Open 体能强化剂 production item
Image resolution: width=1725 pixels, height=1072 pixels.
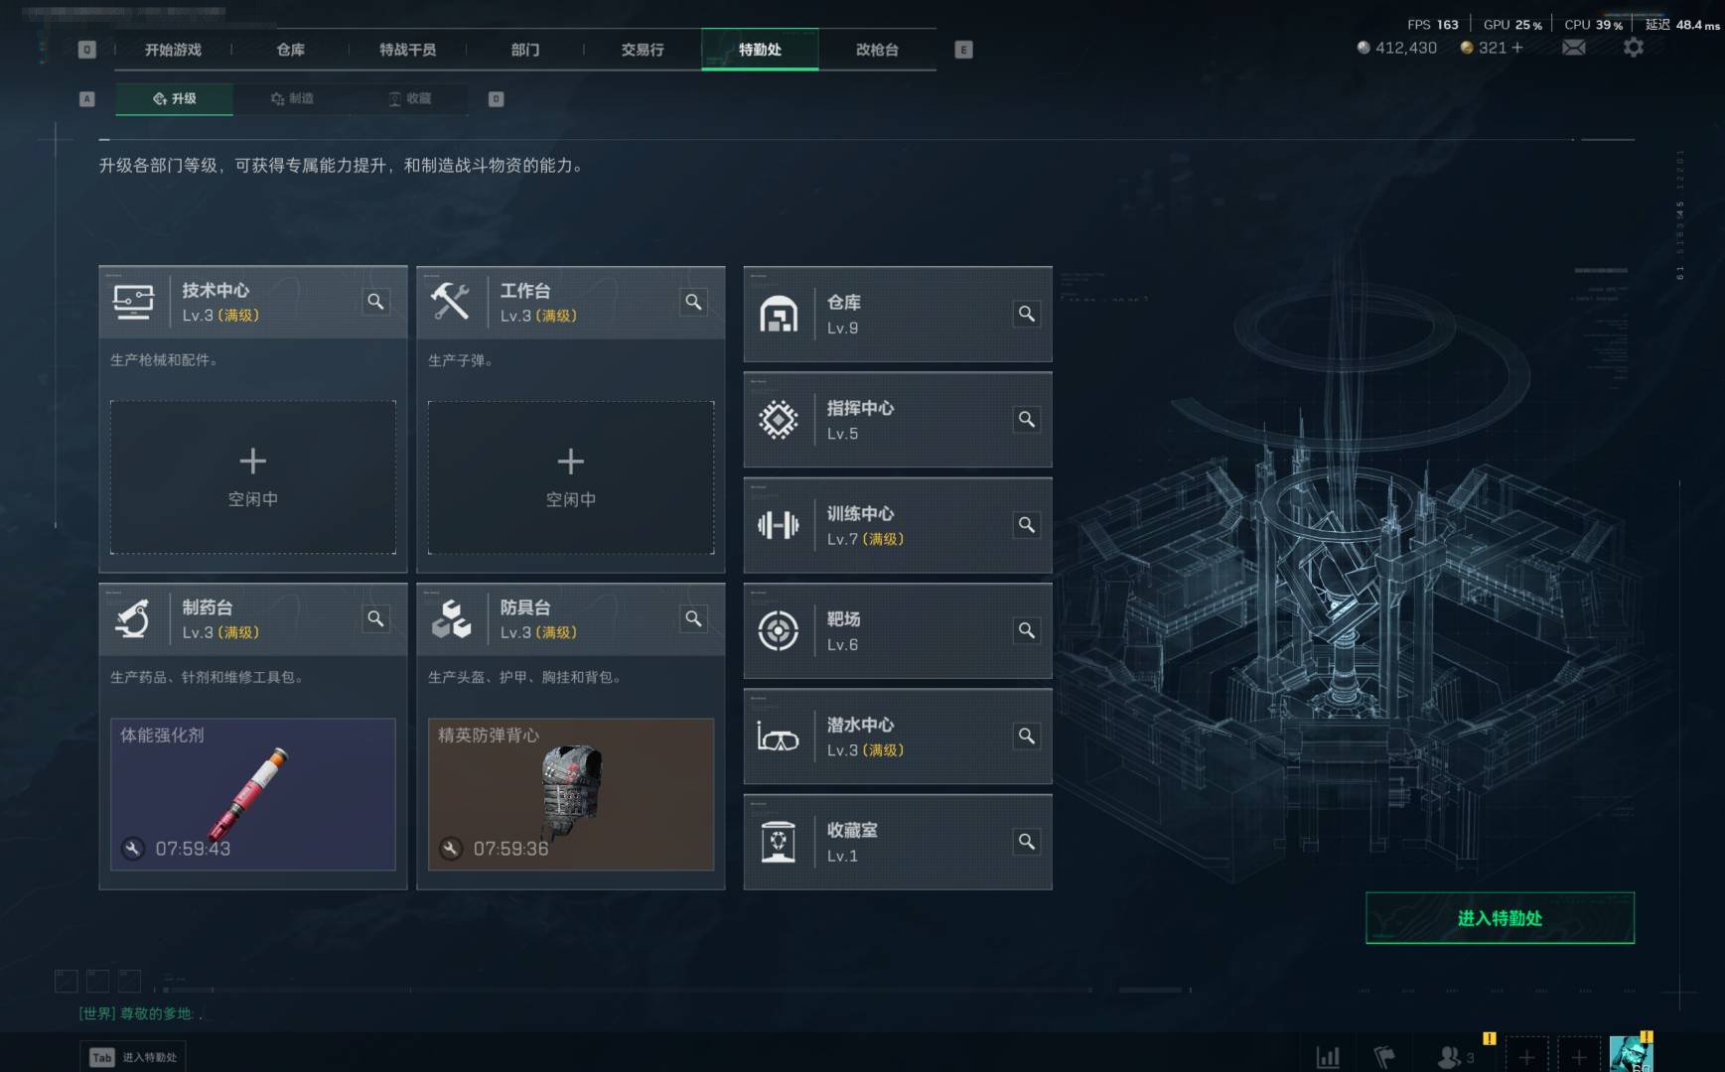pyautogui.click(x=253, y=794)
